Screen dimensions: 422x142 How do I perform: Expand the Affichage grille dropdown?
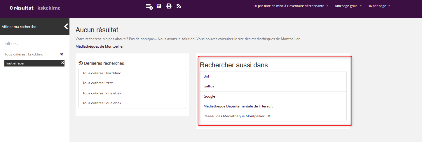coord(348,6)
